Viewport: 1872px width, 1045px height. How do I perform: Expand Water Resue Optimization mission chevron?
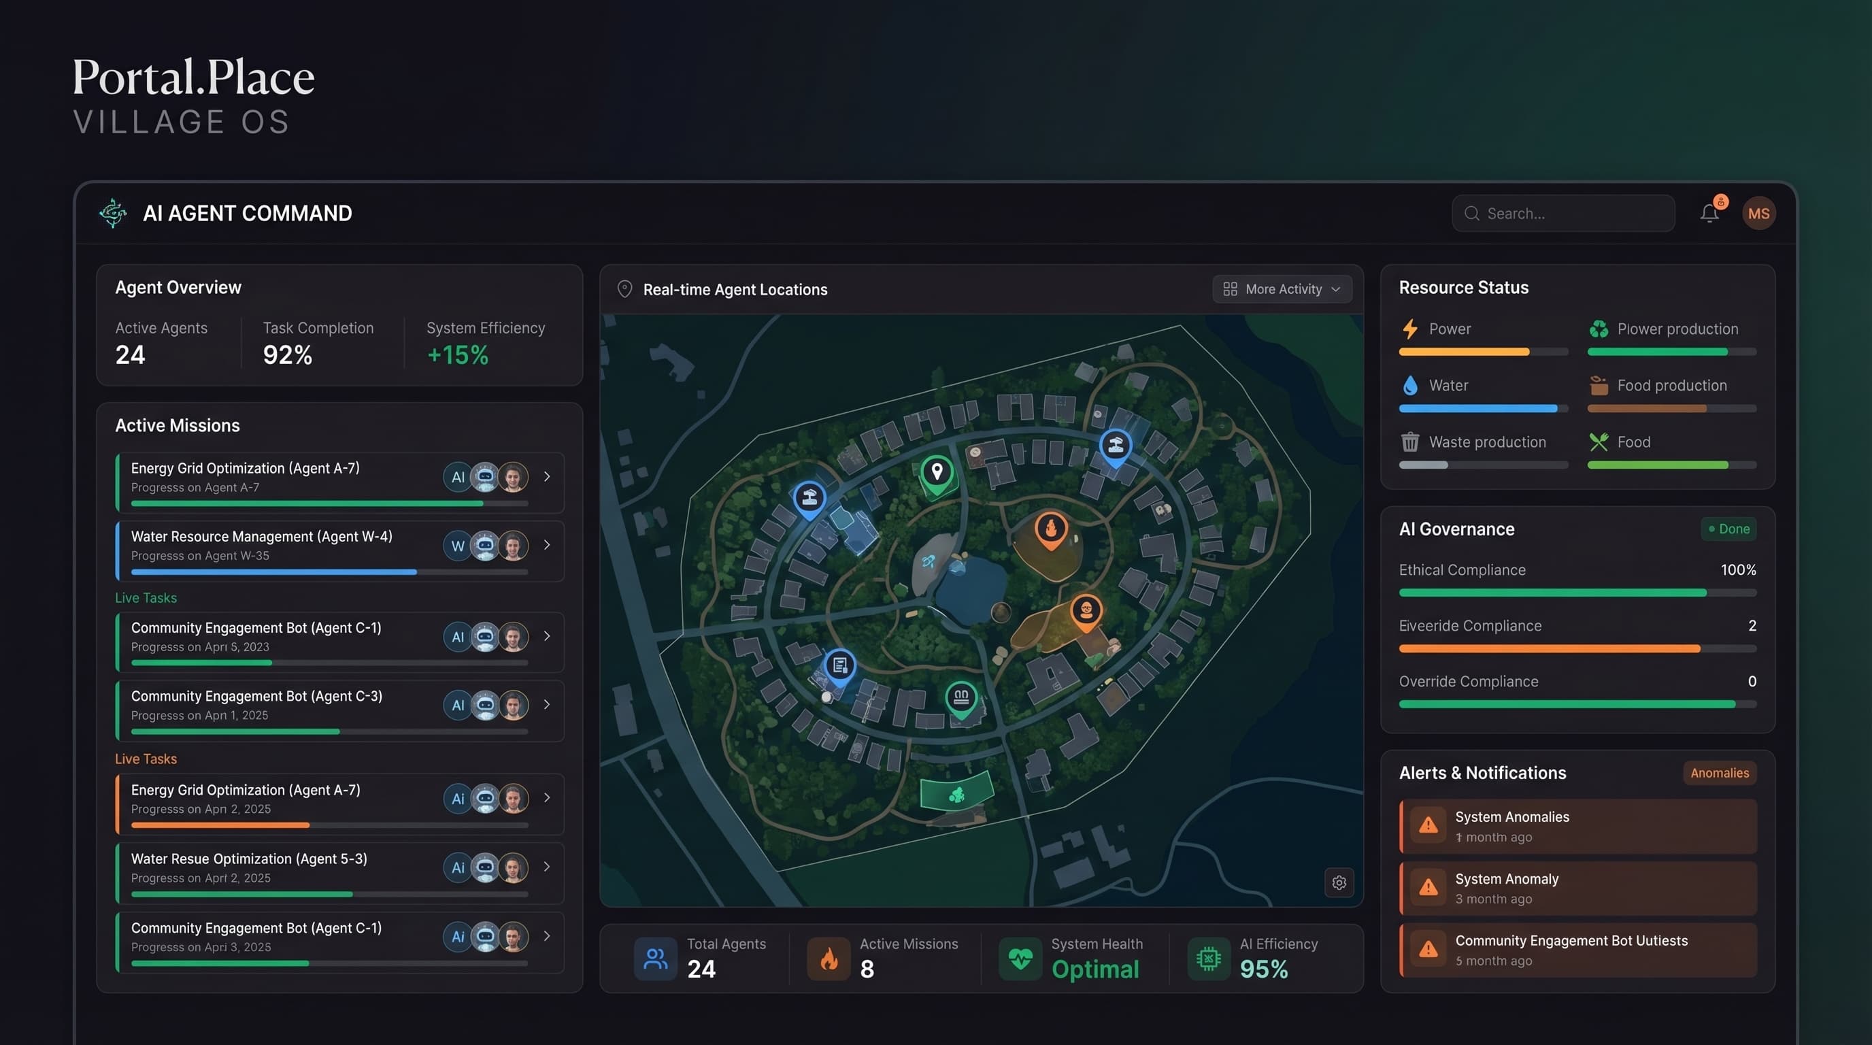pyautogui.click(x=546, y=867)
